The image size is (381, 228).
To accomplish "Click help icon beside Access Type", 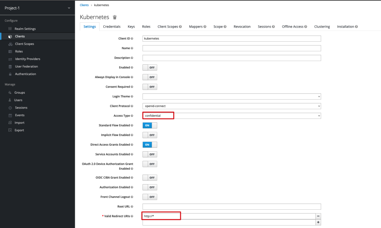I will pos(132,116).
